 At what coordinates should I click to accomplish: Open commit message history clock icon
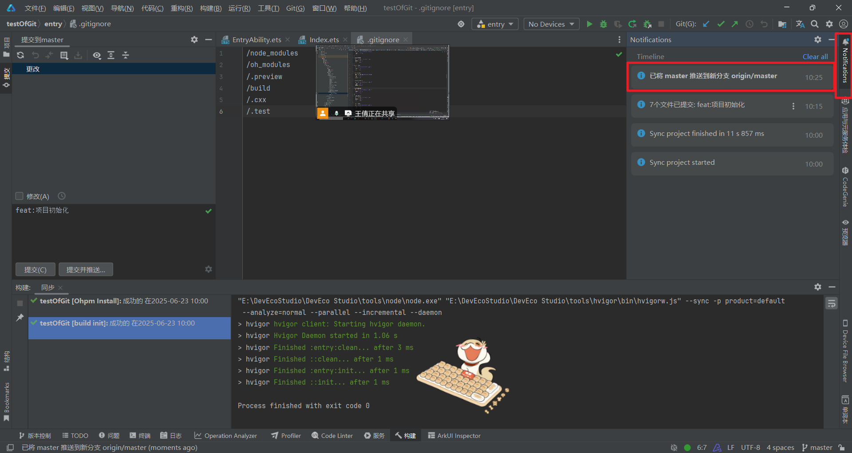(x=62, y=196)
